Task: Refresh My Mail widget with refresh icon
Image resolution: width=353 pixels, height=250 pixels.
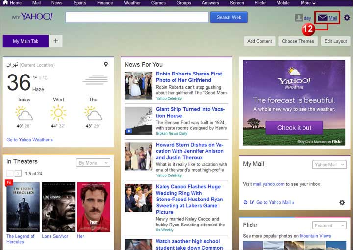Action: [246, 202]
